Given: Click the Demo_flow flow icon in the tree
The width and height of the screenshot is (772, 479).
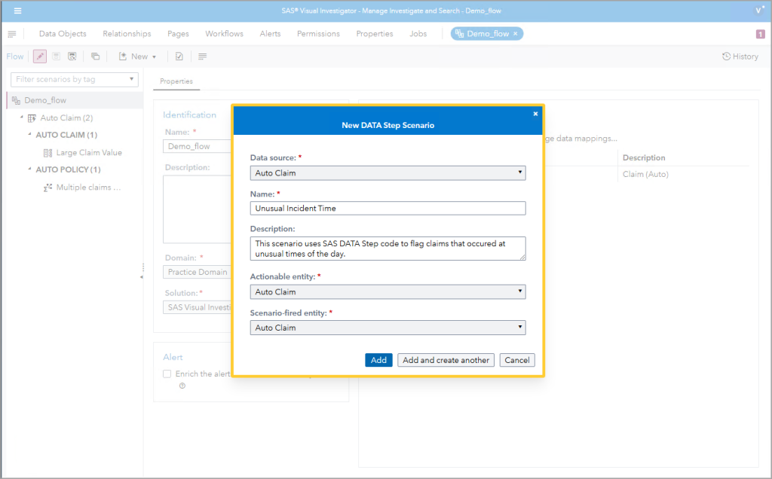Looking at the screenshot, I should point(16,100).
